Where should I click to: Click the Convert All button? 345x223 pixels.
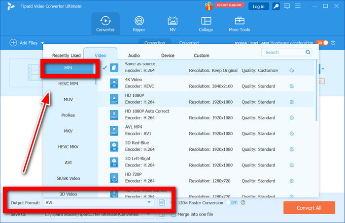click(x=309, y=208)
